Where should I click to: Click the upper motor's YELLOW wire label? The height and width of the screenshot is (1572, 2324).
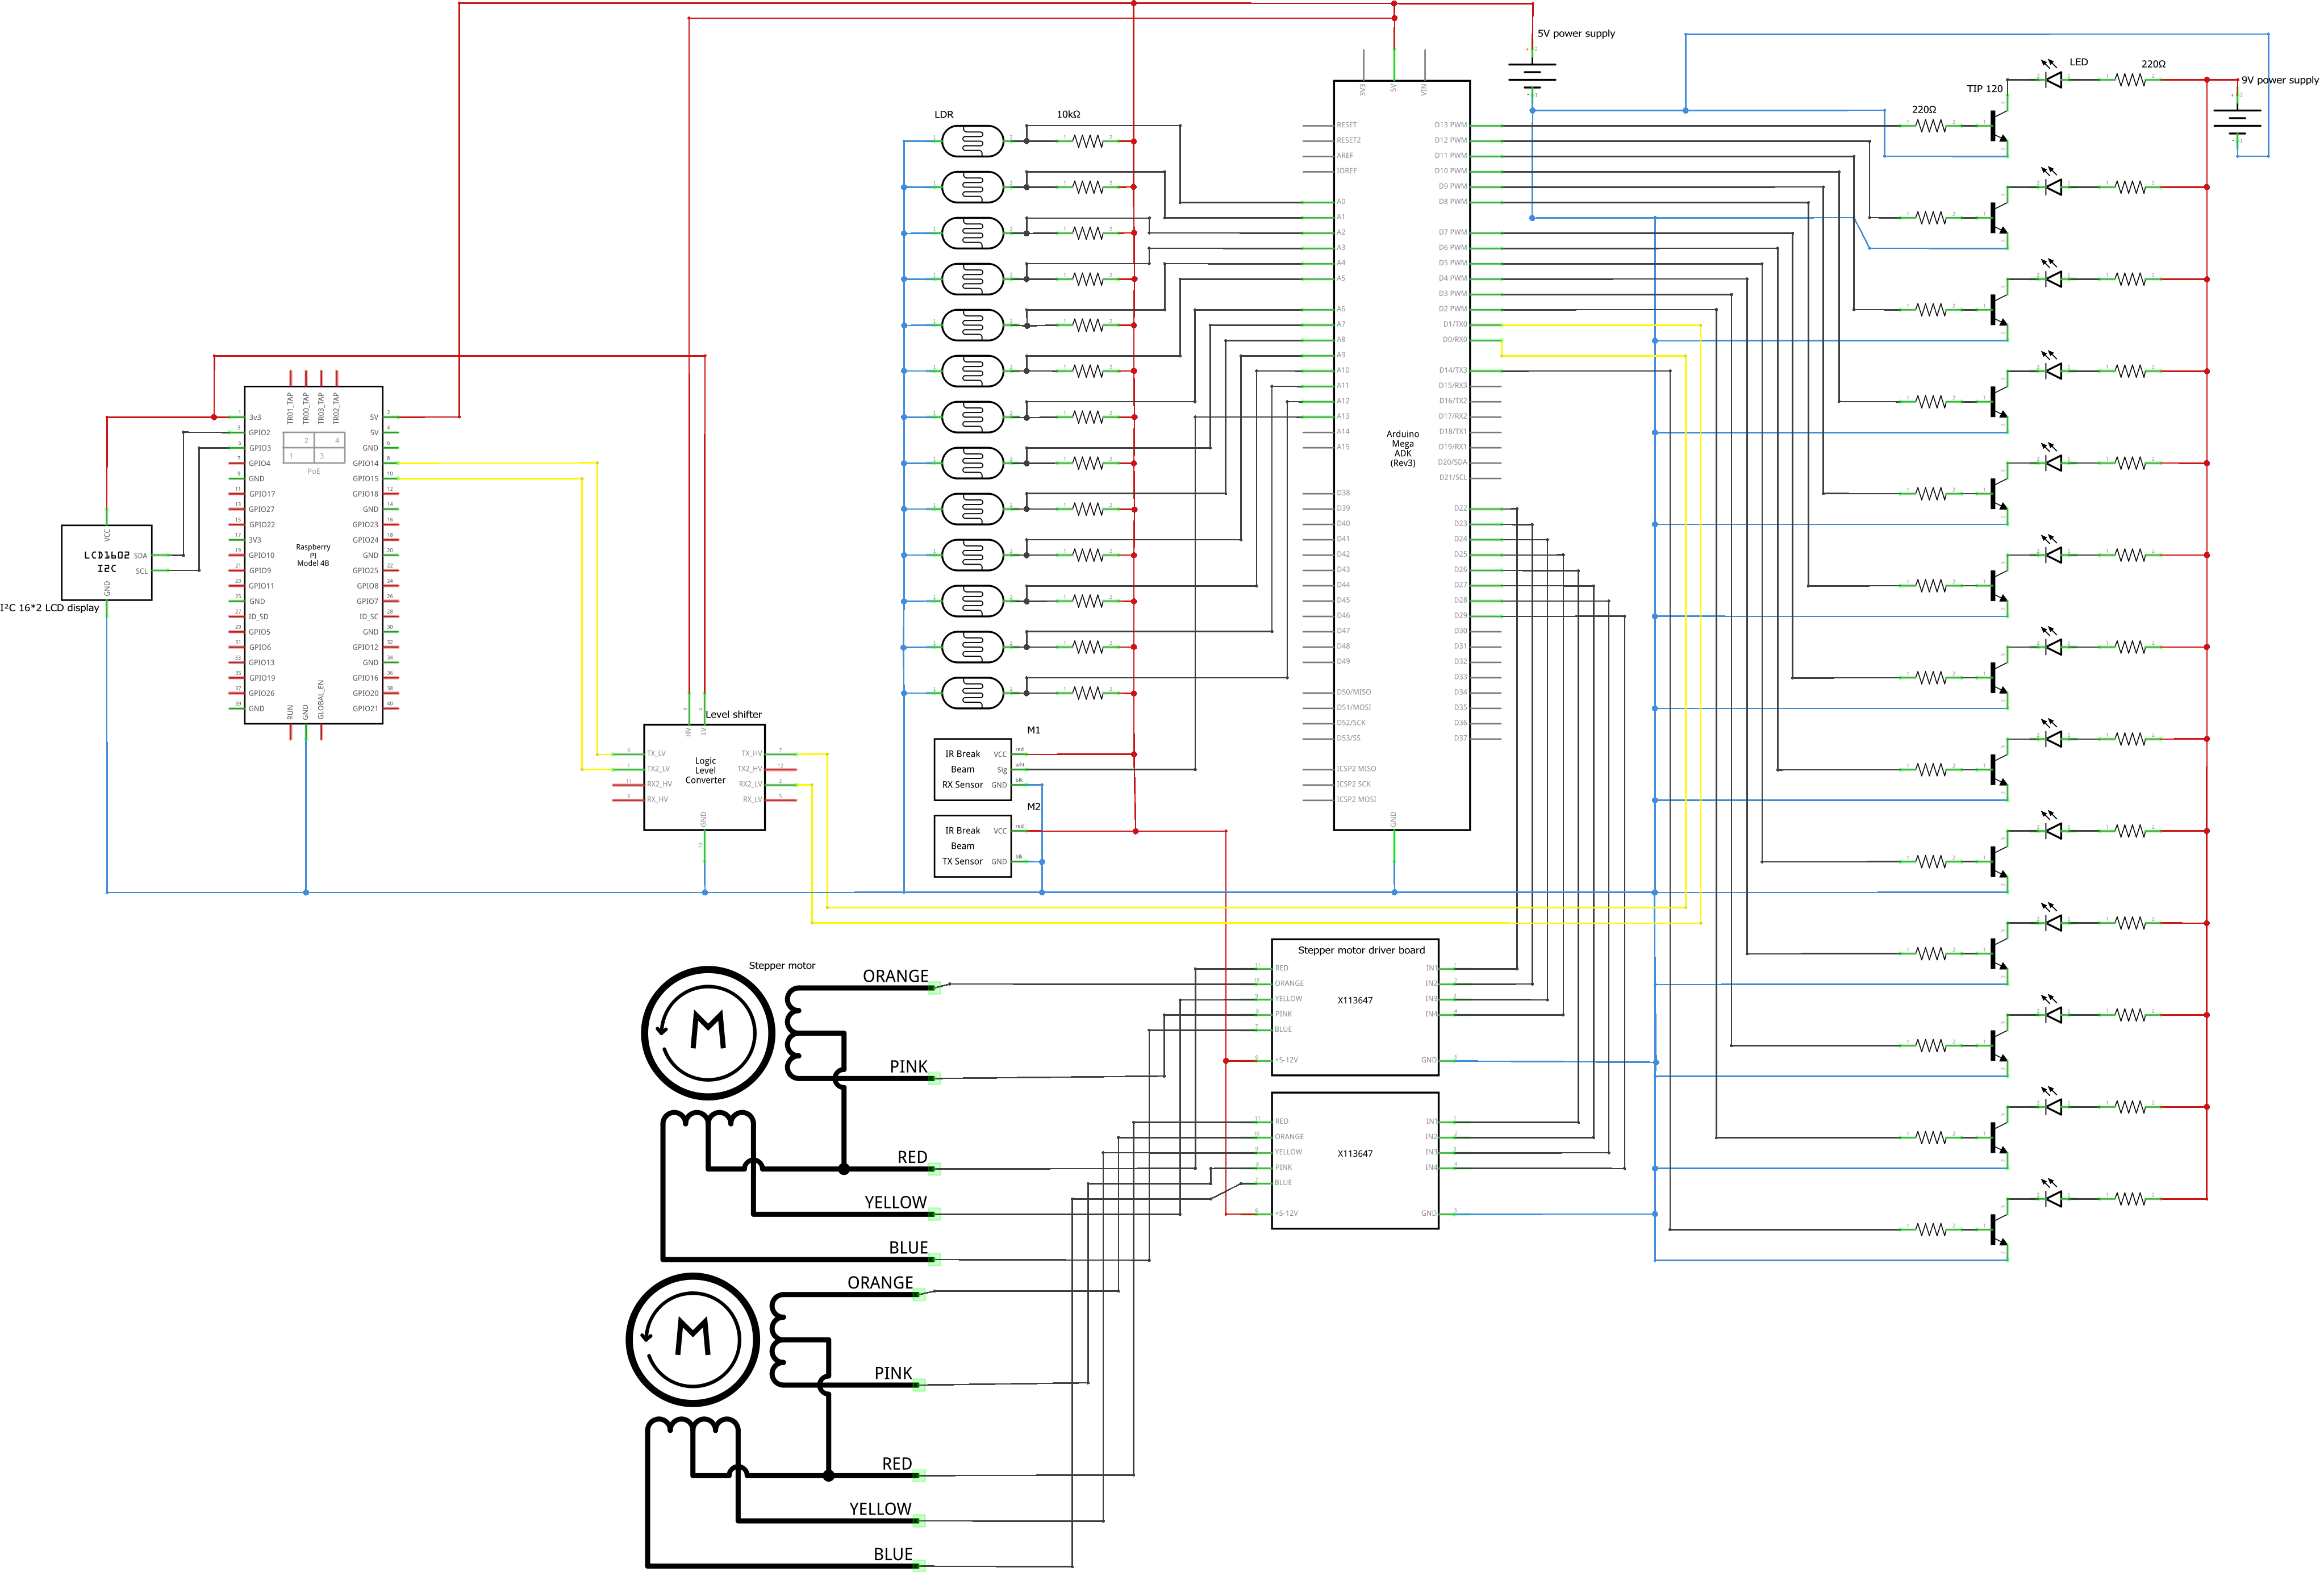click(x=896, y=1202)
